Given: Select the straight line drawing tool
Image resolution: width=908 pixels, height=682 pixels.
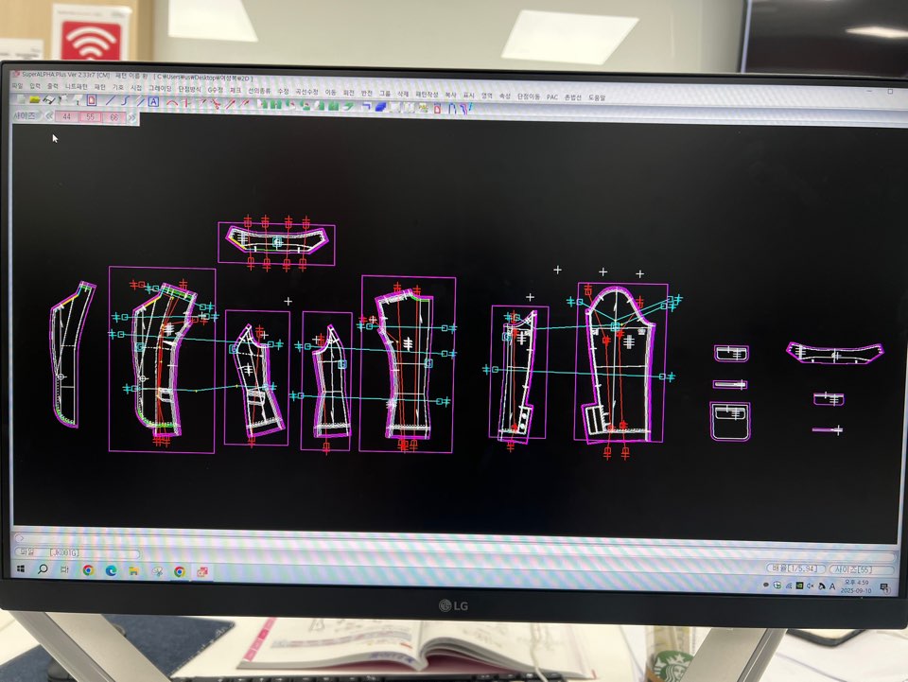Looking at the screenshot, I should [x=110, y=99].
